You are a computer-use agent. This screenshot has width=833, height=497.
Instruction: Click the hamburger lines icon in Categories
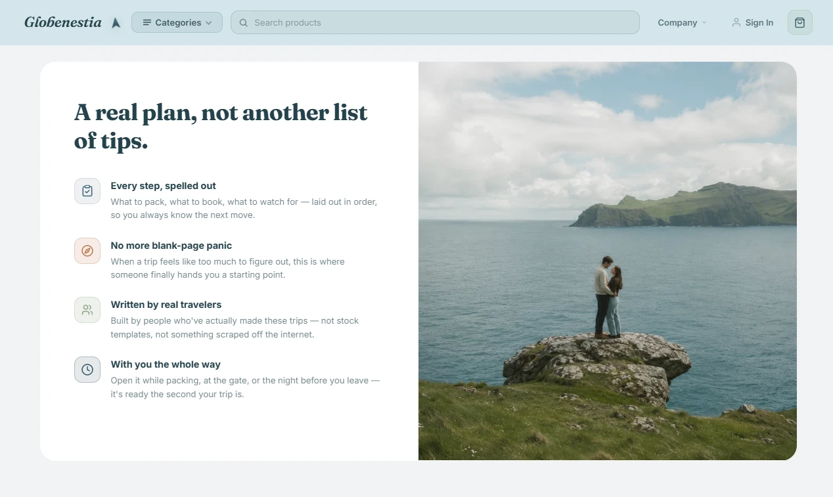tap(147, 22)
